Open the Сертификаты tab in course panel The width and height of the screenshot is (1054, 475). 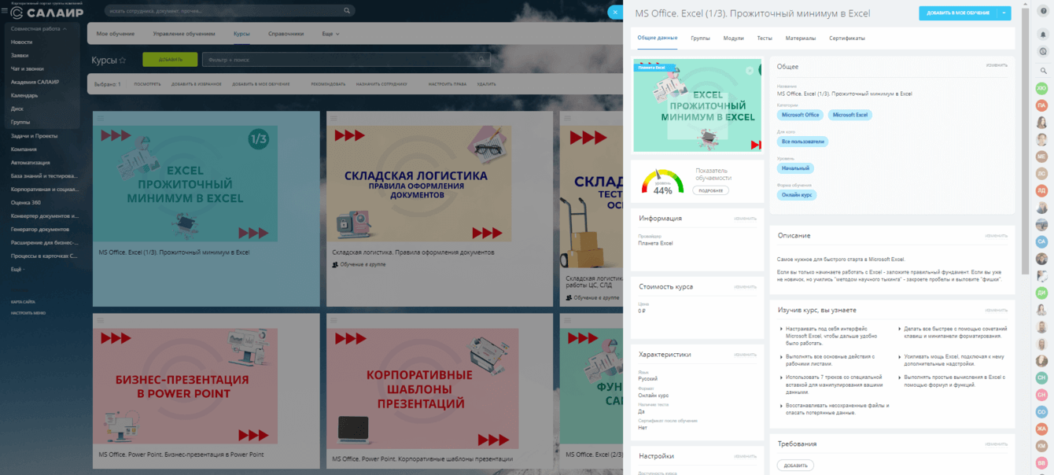tap(847, 38)
